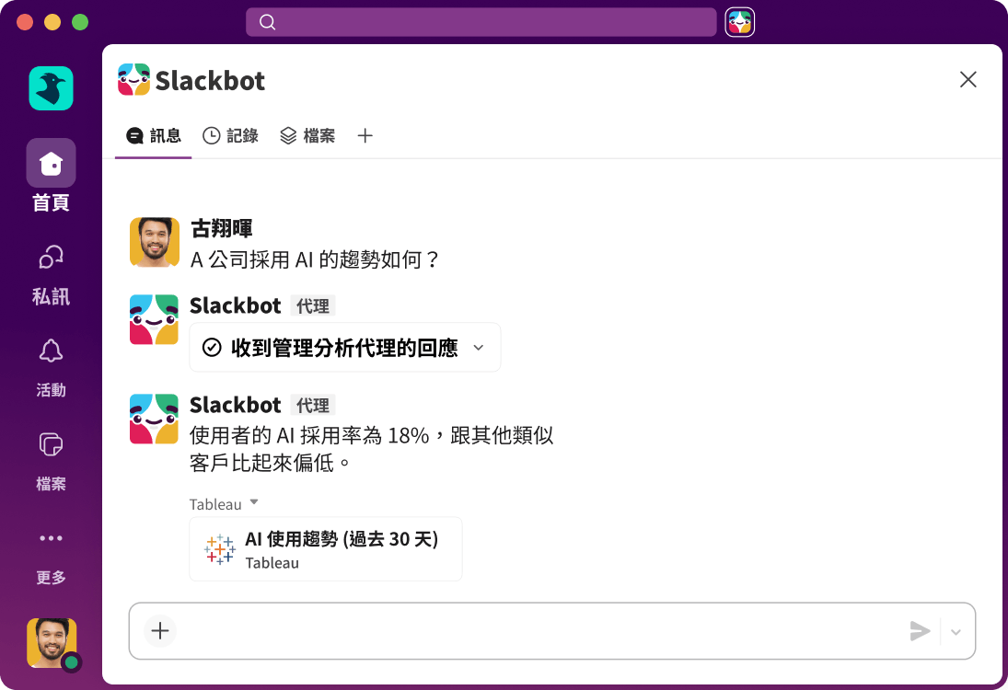The width and height of the screenshot is (1008, 690).
Task: Open the 活動 activity panel
Action: click(x=51, y=351)
